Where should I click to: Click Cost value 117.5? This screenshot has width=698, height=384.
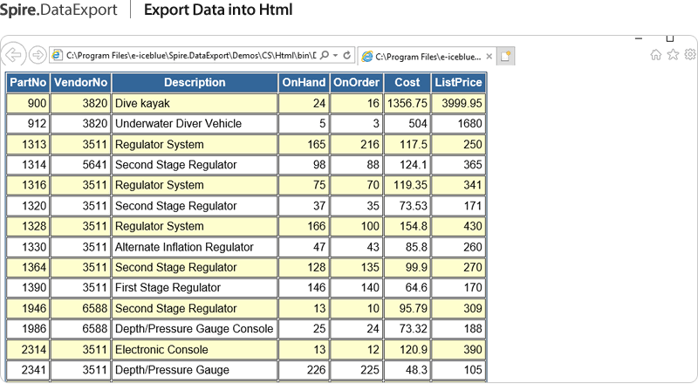click(407, 144)
